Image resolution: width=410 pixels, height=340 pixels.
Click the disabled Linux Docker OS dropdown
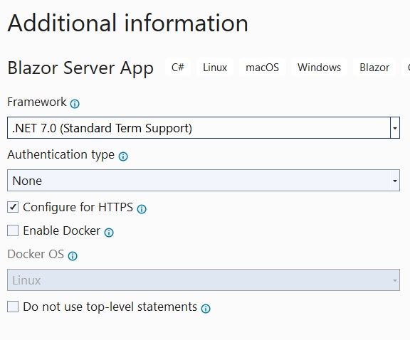[204, 280]
